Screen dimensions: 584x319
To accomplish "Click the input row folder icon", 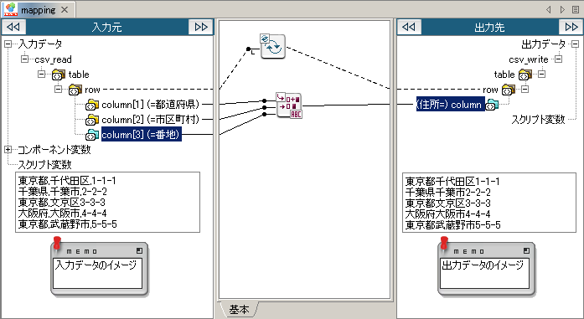I will 75,90.
